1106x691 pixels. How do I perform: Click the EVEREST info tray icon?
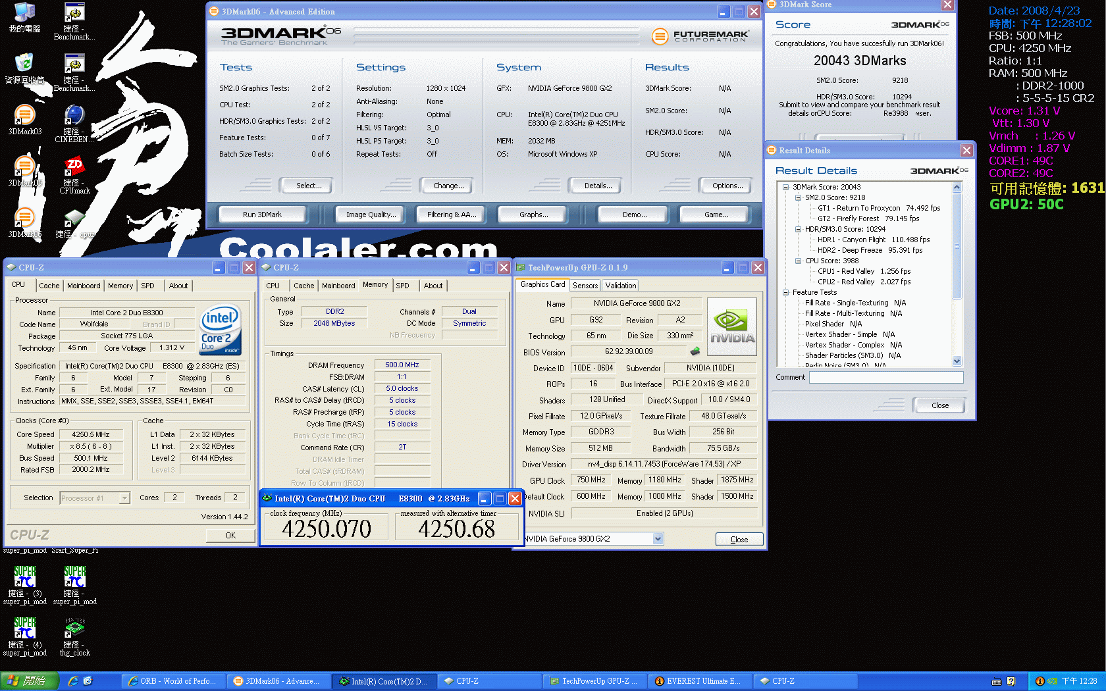[x=1040, y=681]
